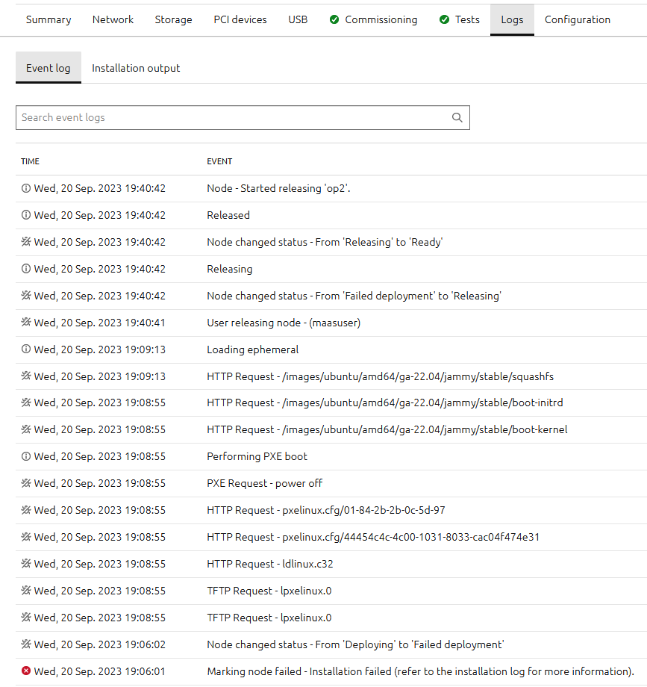647x687 pixels.
Task: Go to the PCI devices tab
Action: pos(240,19)
